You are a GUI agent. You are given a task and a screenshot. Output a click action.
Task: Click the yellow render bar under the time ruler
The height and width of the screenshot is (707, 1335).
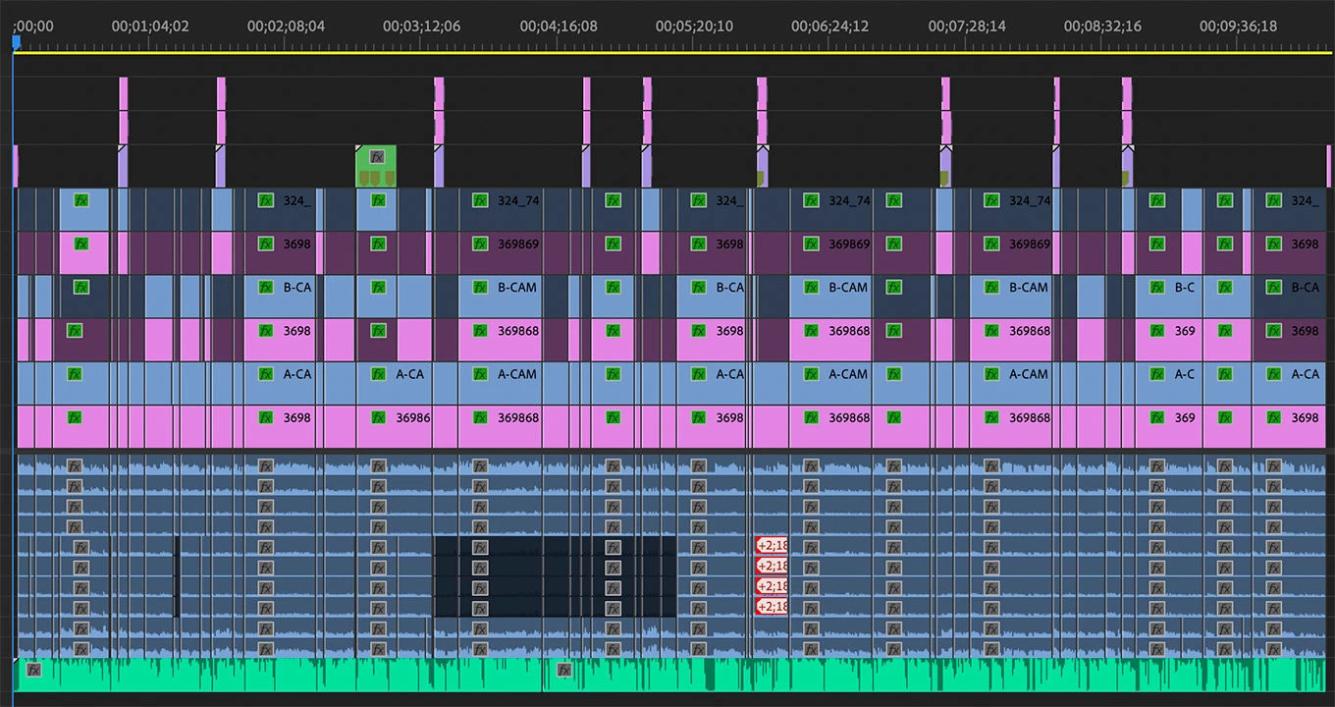(672, 52)
